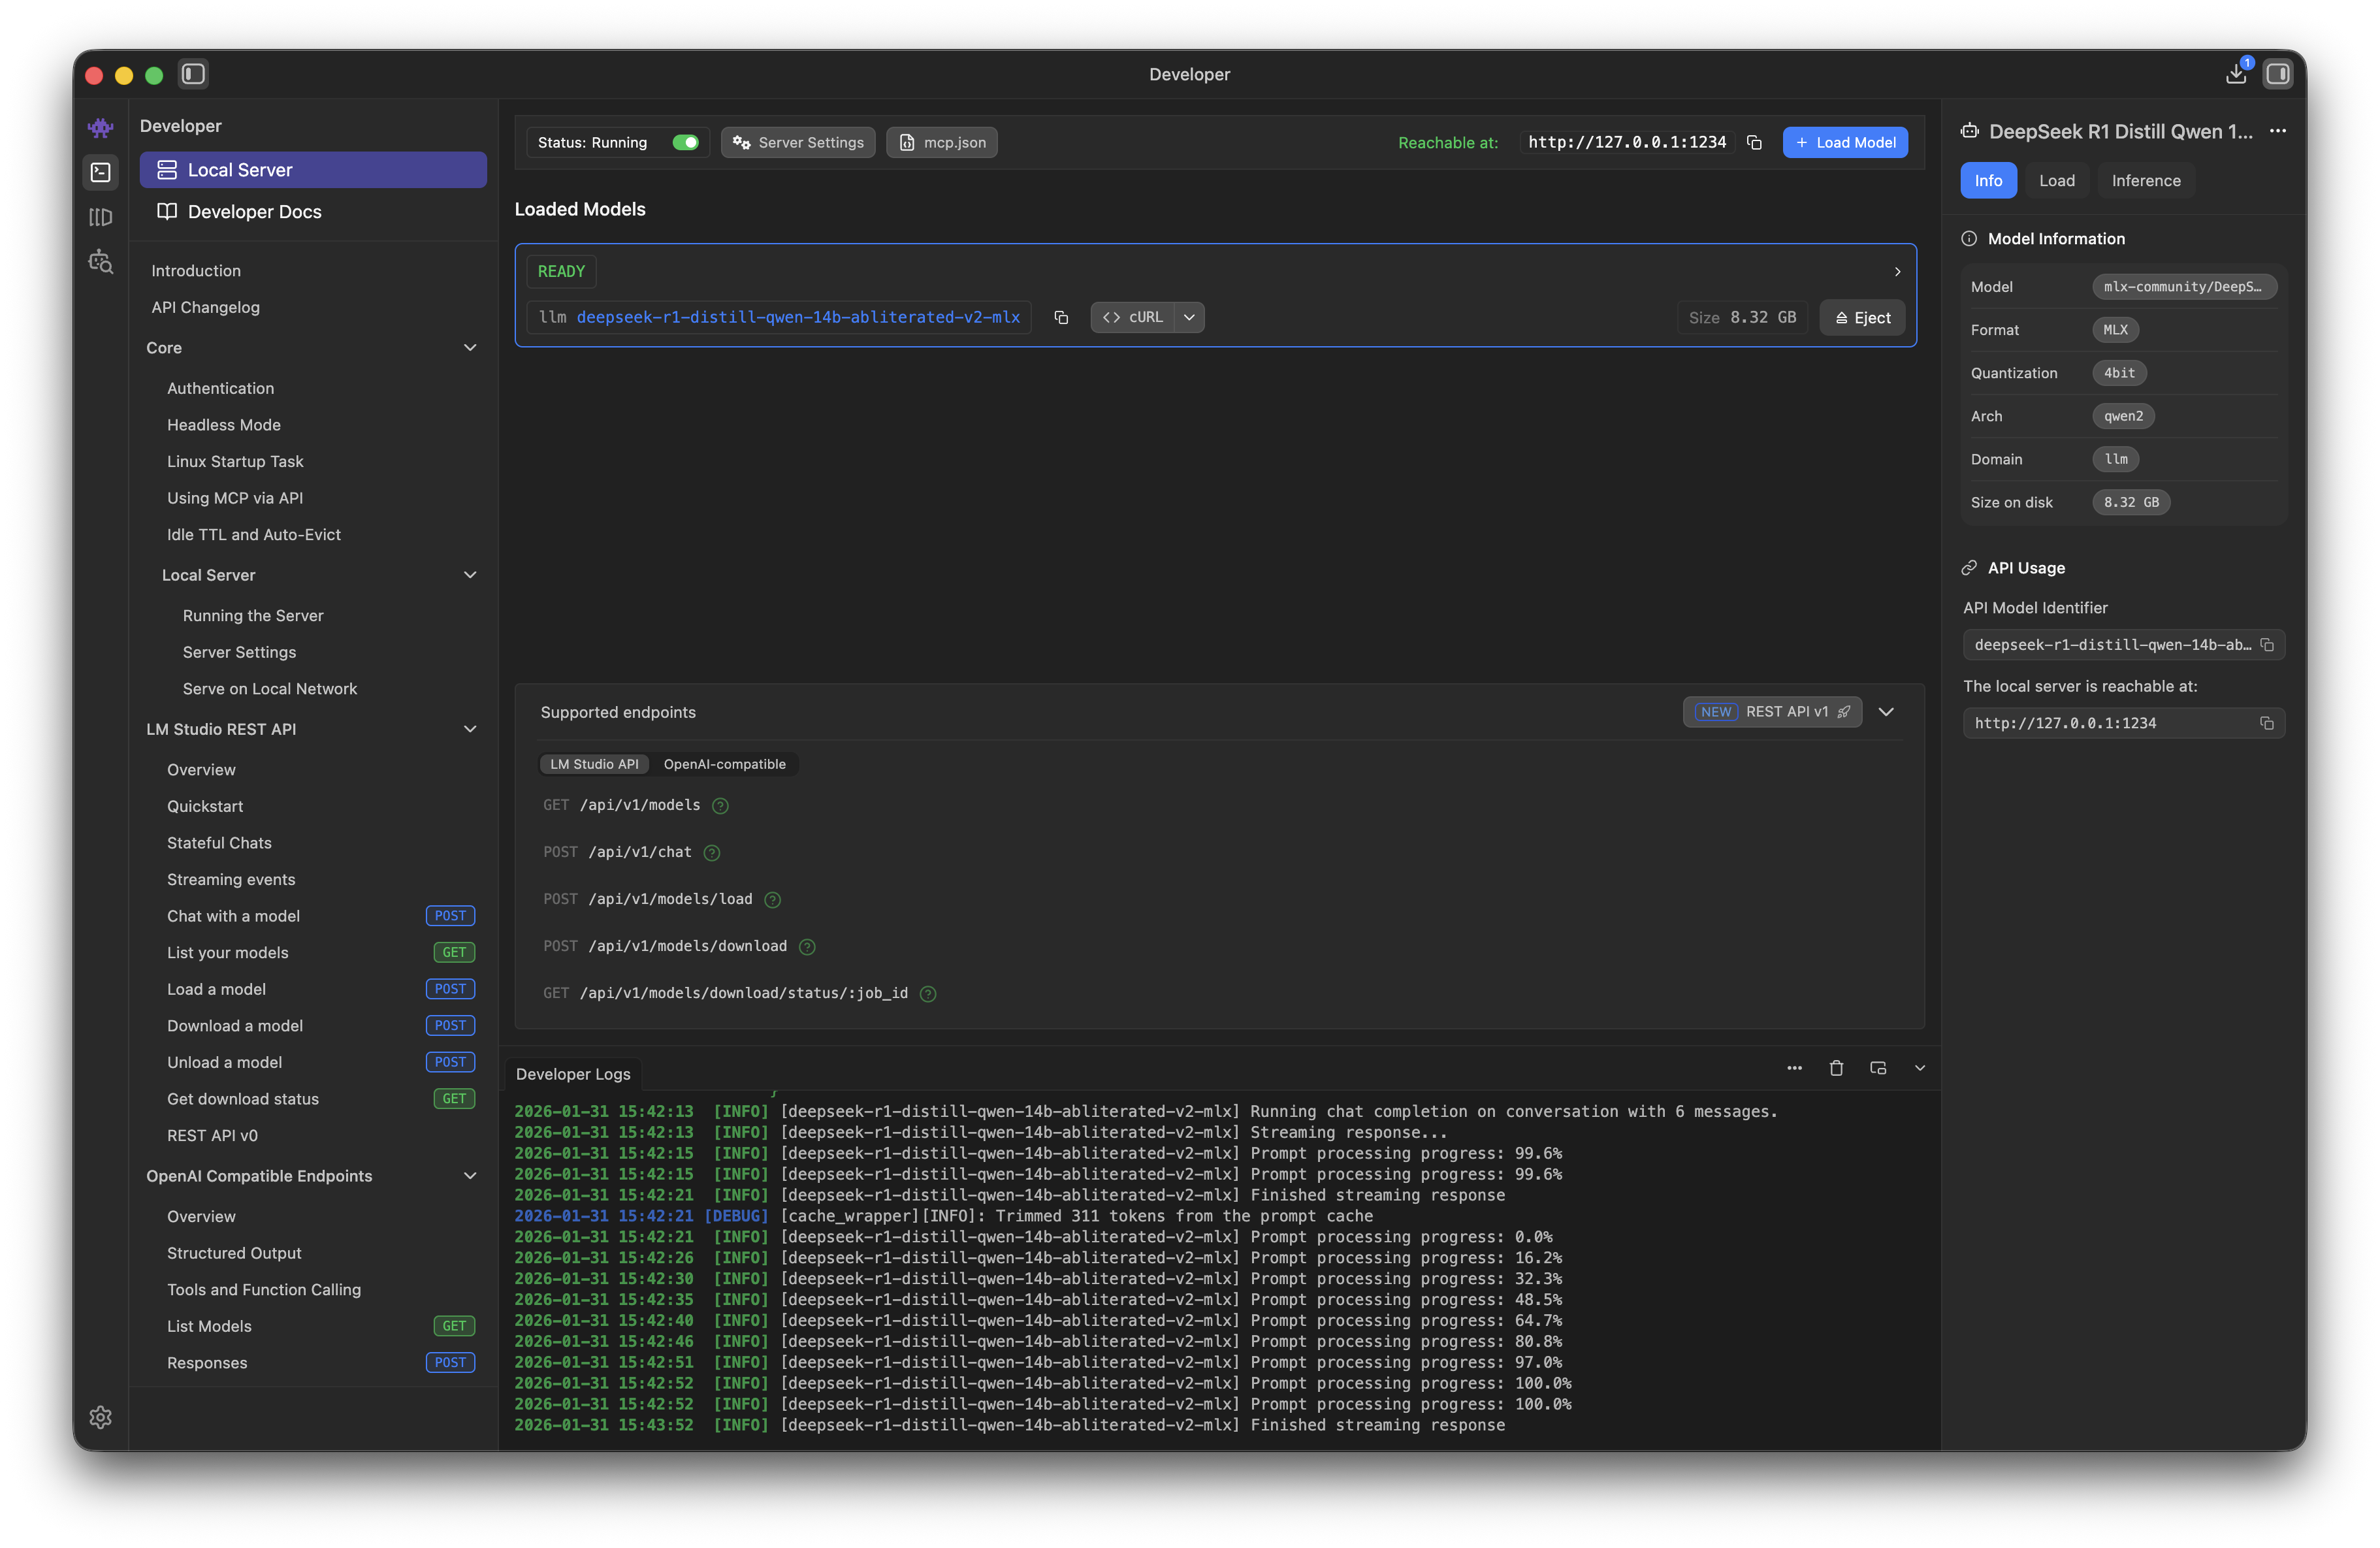The height and width of the screenshot is (1548, 2380).
Task: Open the mcp.json configuration
Action: (x=941, y=142)
